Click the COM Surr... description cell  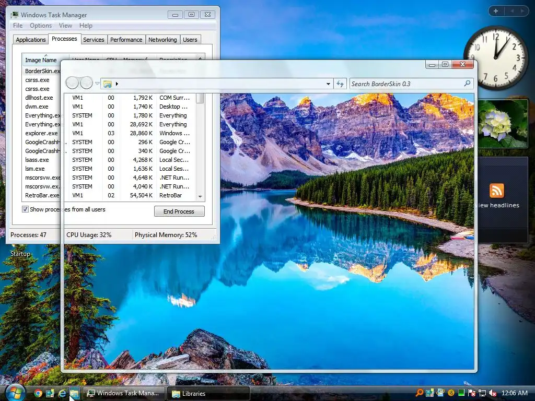click(175, 98)
